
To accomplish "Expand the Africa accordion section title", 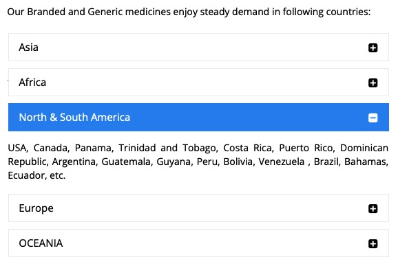I will pos(32,82).
